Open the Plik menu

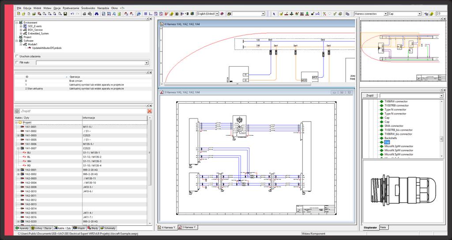pyautogui.click(x=19, y=8)
